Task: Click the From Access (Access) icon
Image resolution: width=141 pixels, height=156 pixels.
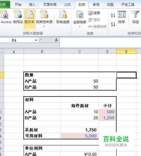Action: (x=4, y=14)
